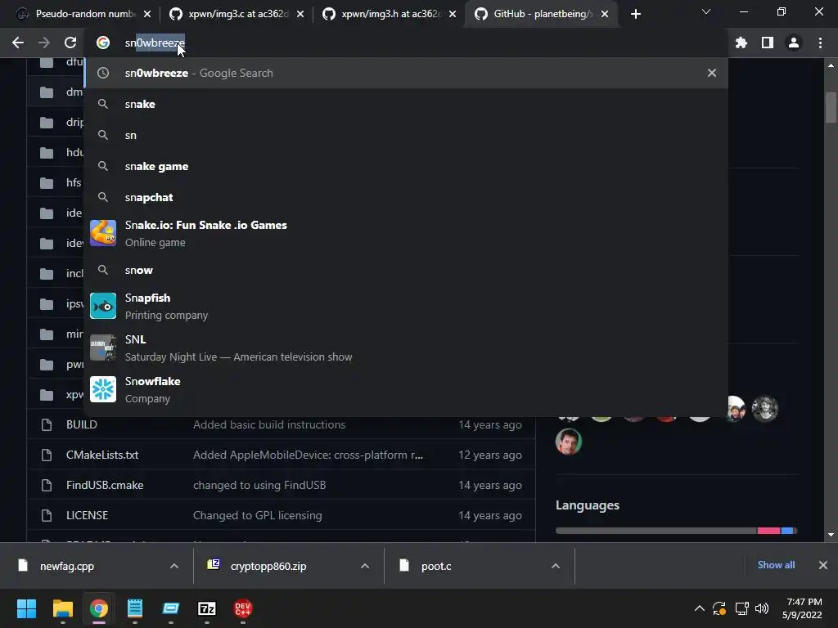
Task: Expand options for newfag.cpp download
Action: pyautogui.click(x=173, y=566)
